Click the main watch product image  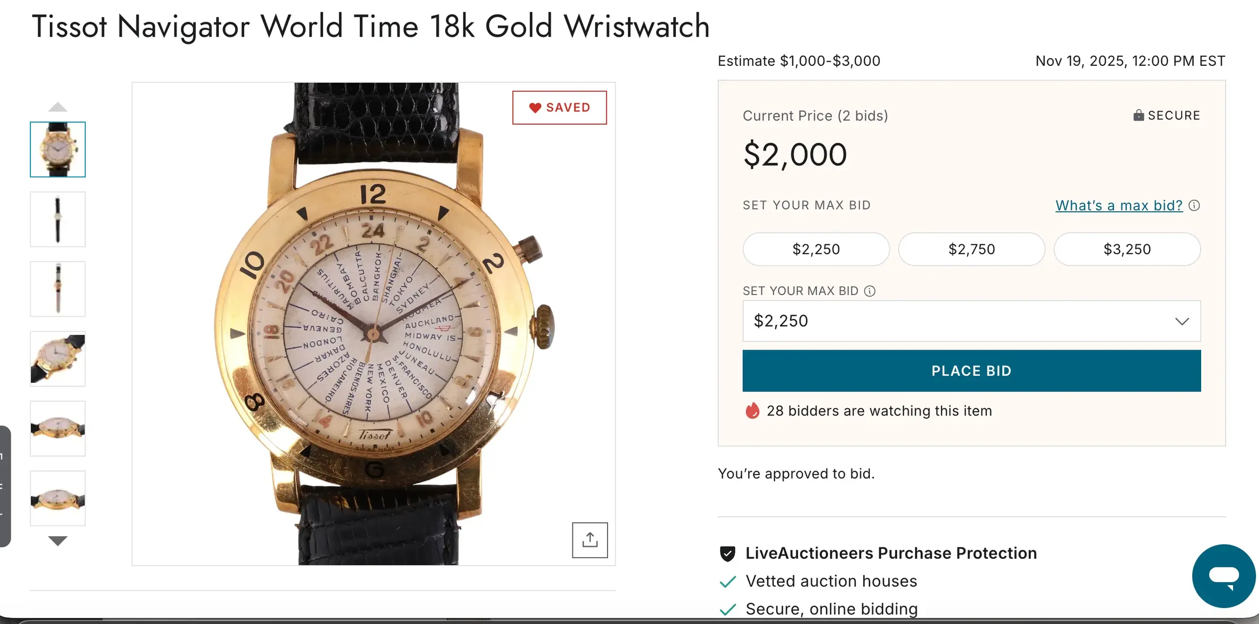(x=374, y=324)
